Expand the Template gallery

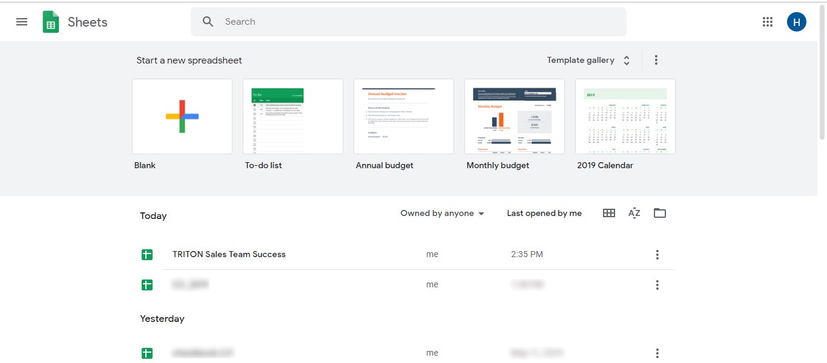[589, 60]
